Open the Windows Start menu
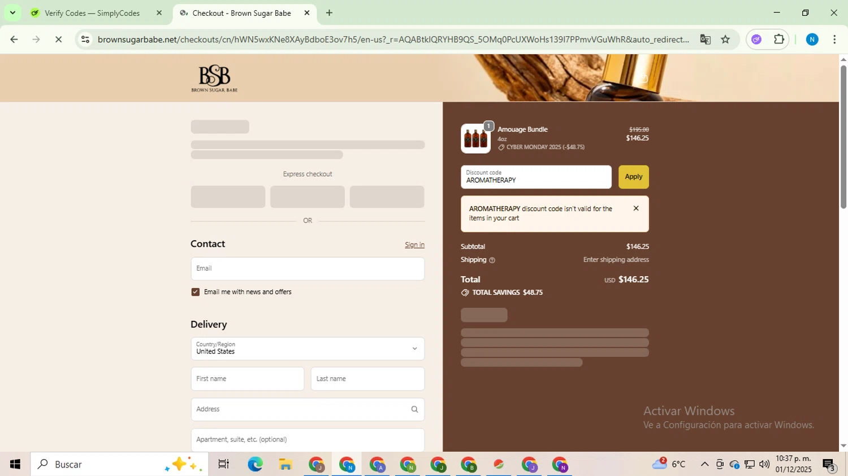Image resolution: width=848 pixels, height=476 pixels. [x=15, y=464]
